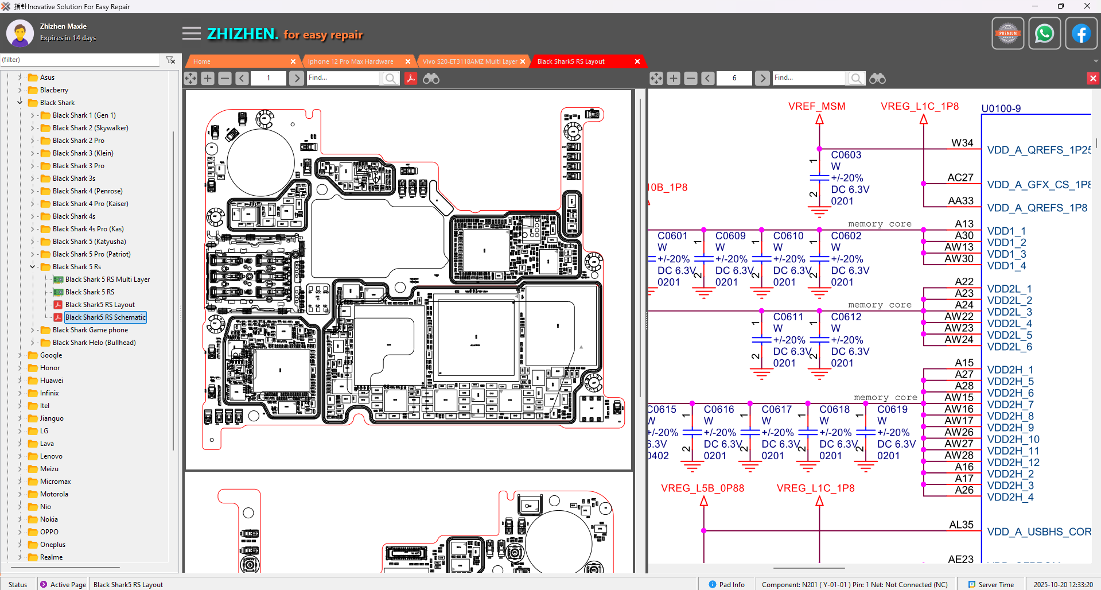Close the schematic panel with red X

coord(1093,78)
